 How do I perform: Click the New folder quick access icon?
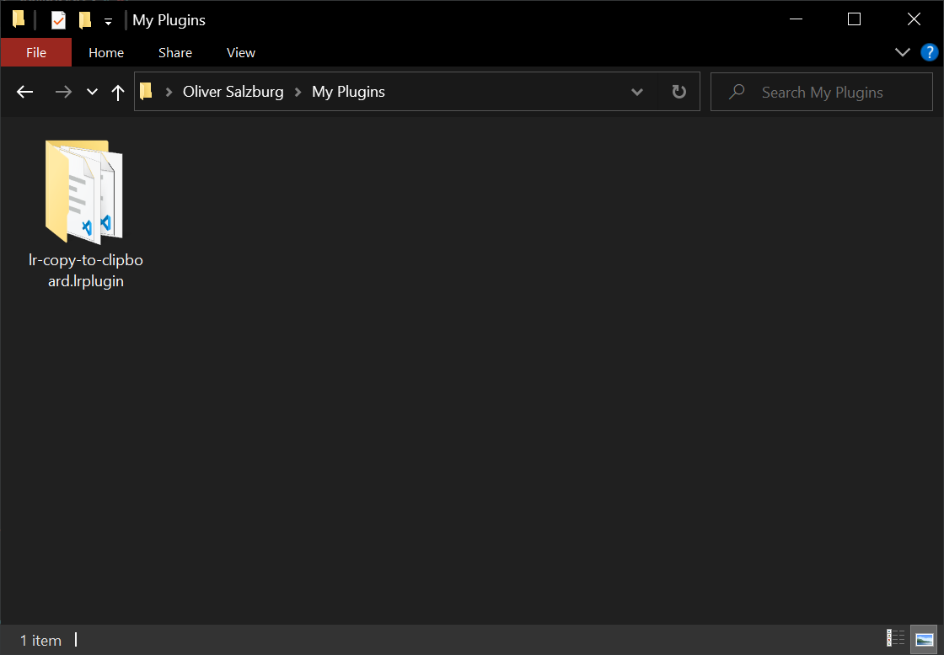pyautogui.click(x=85, y=20)
